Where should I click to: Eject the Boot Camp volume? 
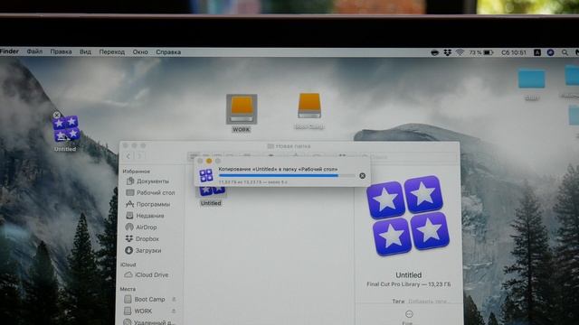pos(174,299)
